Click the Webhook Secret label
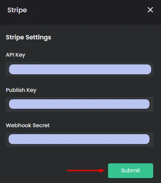 (x=28, y=126)
